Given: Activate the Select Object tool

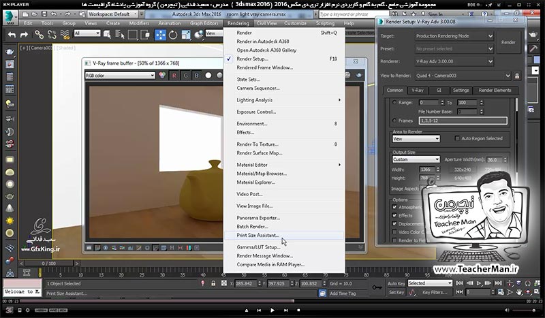Looking at the screenshot, I should (x=107, y=35).
